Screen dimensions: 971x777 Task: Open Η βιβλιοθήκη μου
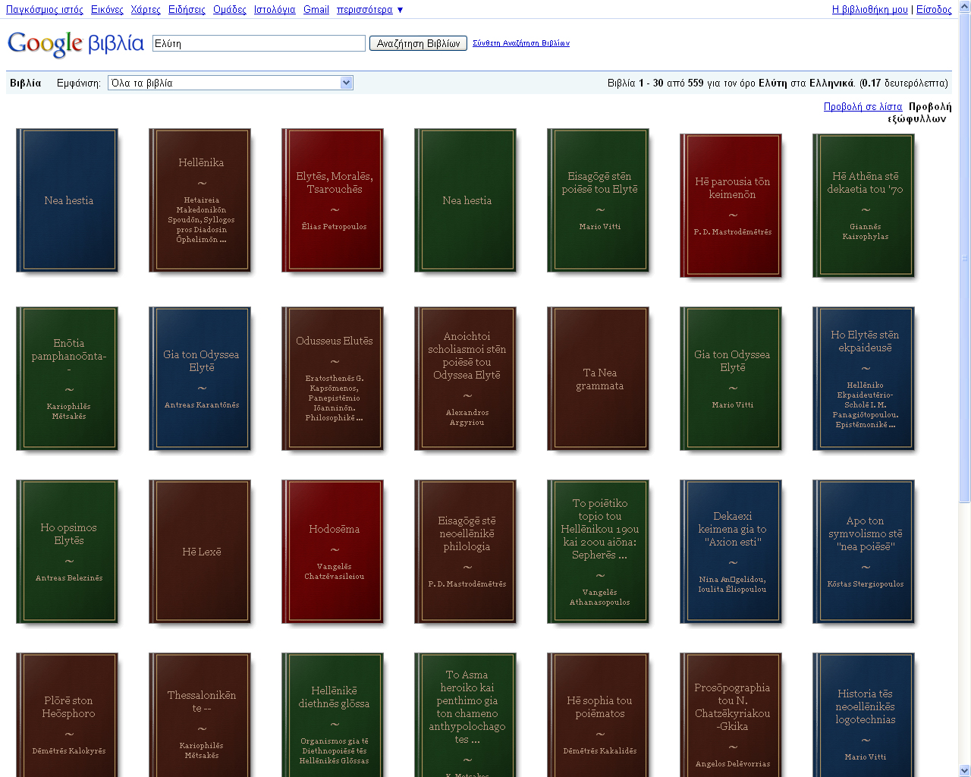(869, 11)
